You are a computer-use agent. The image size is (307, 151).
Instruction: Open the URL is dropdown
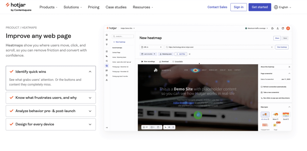click(x=151, y=47)
